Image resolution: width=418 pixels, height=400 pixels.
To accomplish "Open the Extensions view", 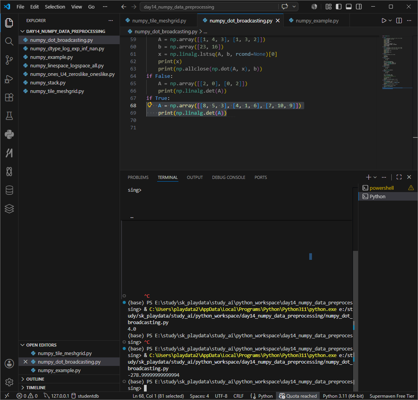I will tap(9, 97).
